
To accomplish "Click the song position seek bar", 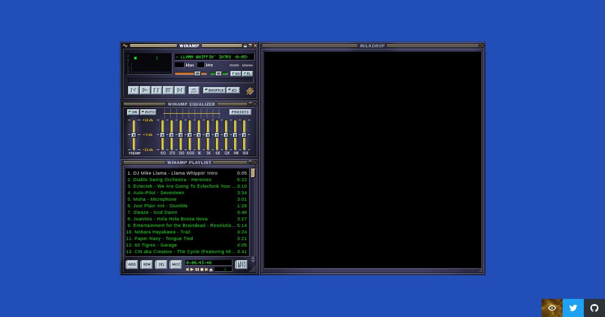I will pyautogui.click(x=191, y=81).
